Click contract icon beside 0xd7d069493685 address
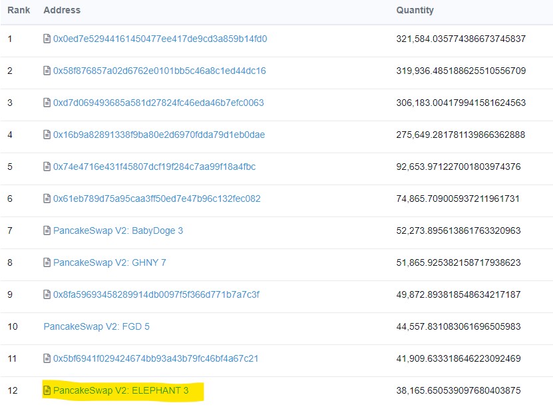Screen dimensions: 553x407 point(47,103)
